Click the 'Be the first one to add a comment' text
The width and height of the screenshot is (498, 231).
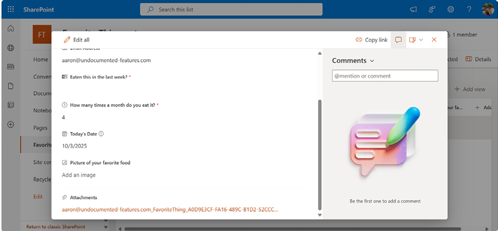click(385, 201)
